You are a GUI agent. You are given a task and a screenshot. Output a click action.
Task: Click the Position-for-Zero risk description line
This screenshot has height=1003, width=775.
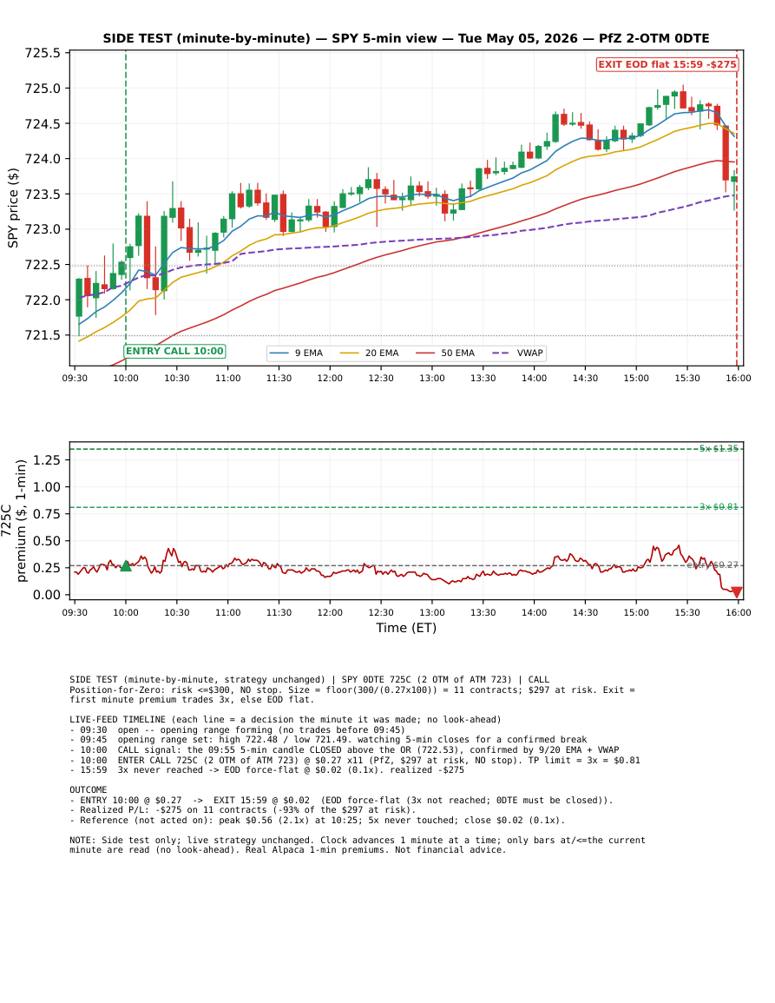(x=352, y=695)
